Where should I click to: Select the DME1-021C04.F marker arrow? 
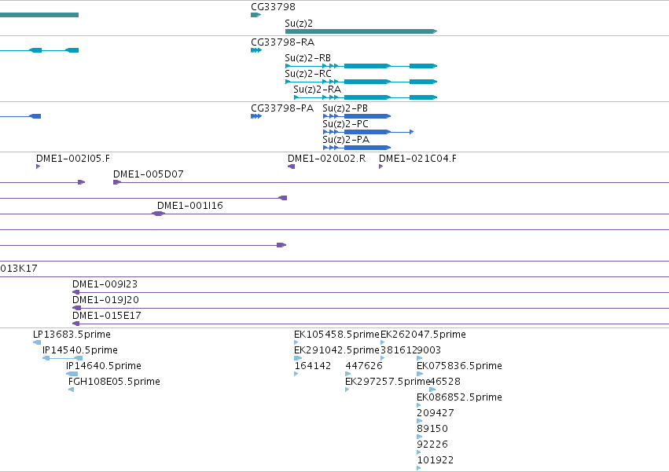(380, 166)
